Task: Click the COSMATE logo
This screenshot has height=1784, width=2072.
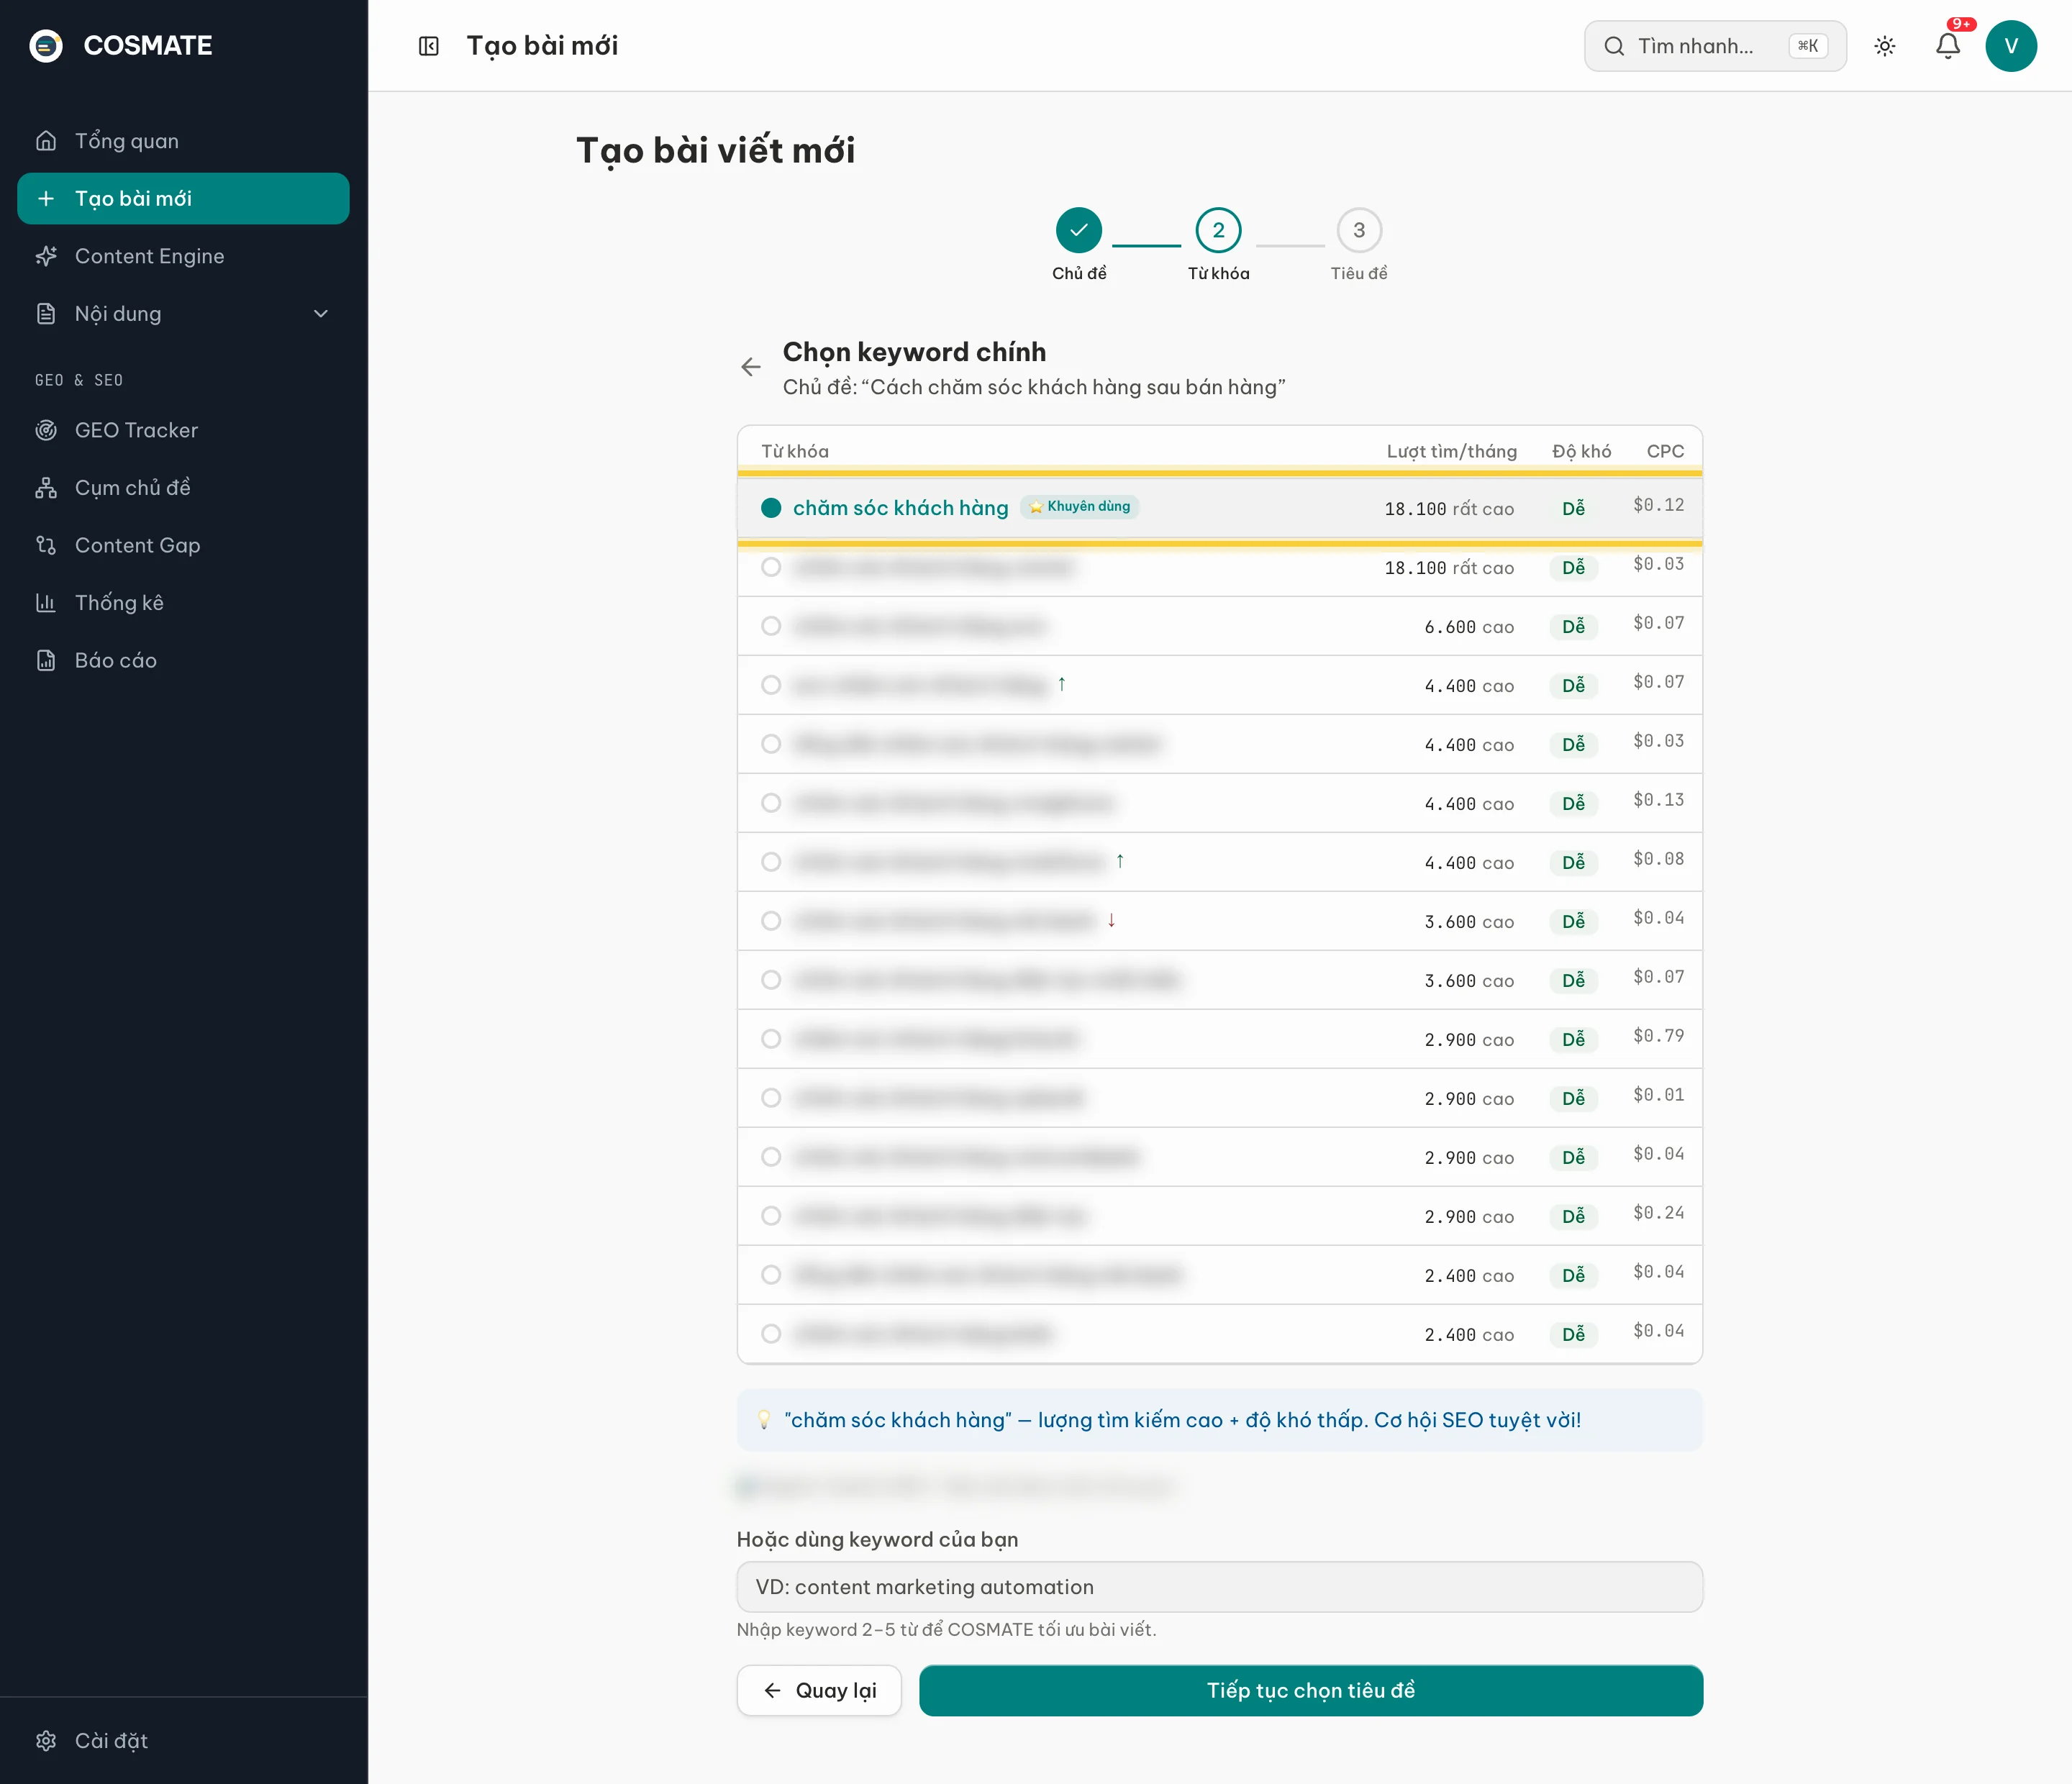Action: point(121,46)
